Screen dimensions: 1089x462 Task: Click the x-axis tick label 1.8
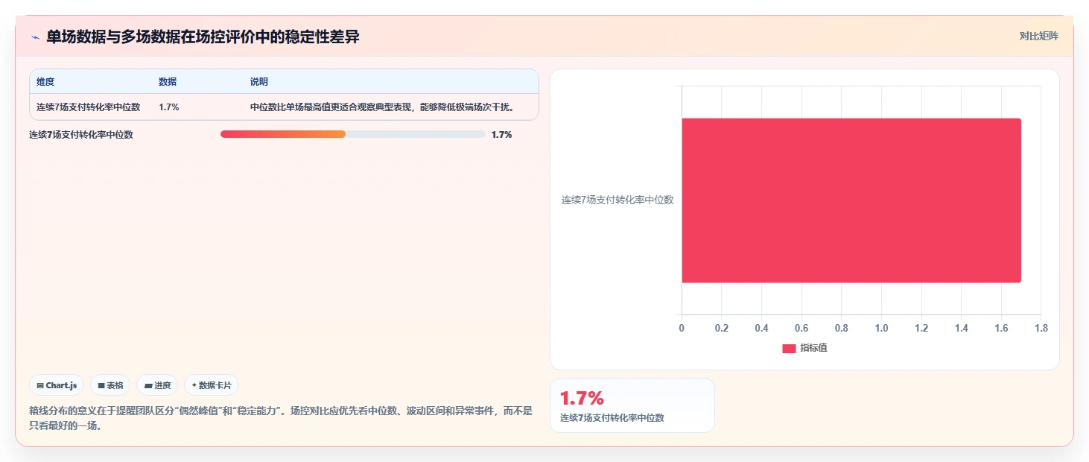(x=1041, y=328)
